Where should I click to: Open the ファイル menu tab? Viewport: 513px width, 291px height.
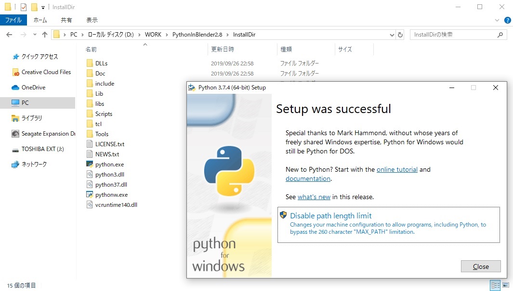pyautogui.click(x=13, y=20)
